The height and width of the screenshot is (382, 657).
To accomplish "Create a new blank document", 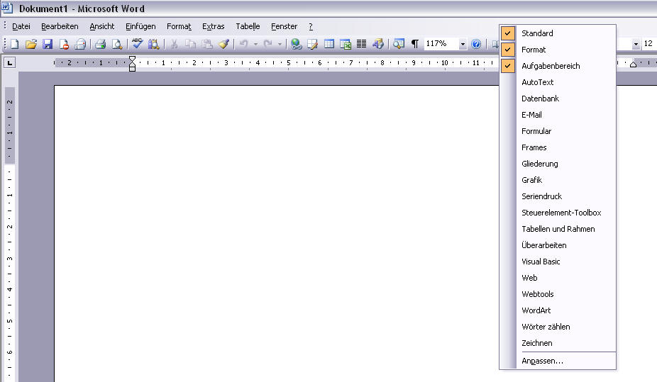I will (15, 44).
